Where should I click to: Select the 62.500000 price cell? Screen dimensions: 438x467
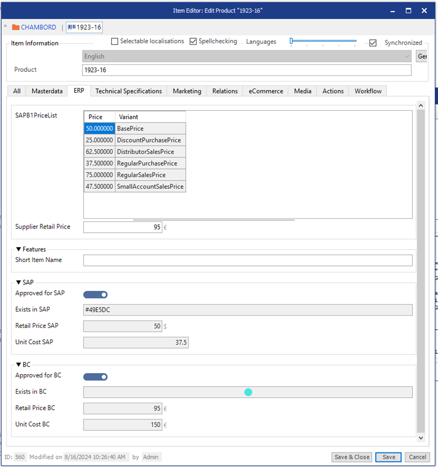pos(100,152)
